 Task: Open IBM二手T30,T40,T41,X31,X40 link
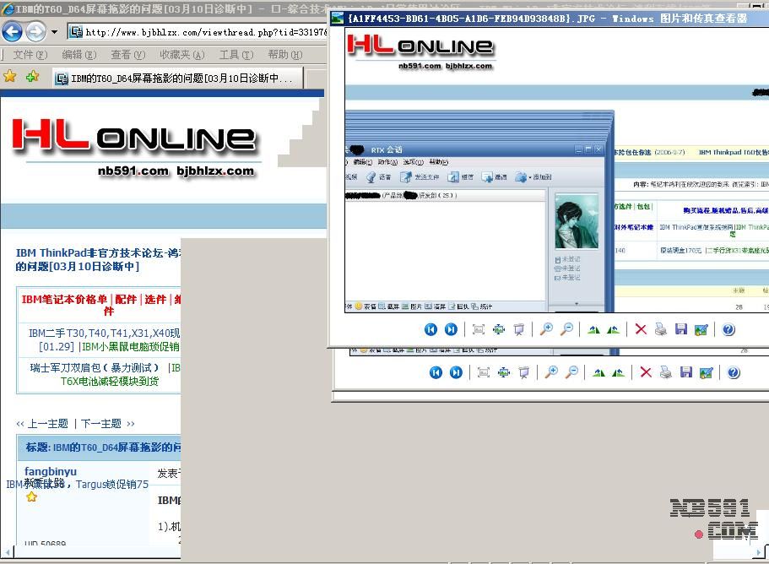[105, 334]
